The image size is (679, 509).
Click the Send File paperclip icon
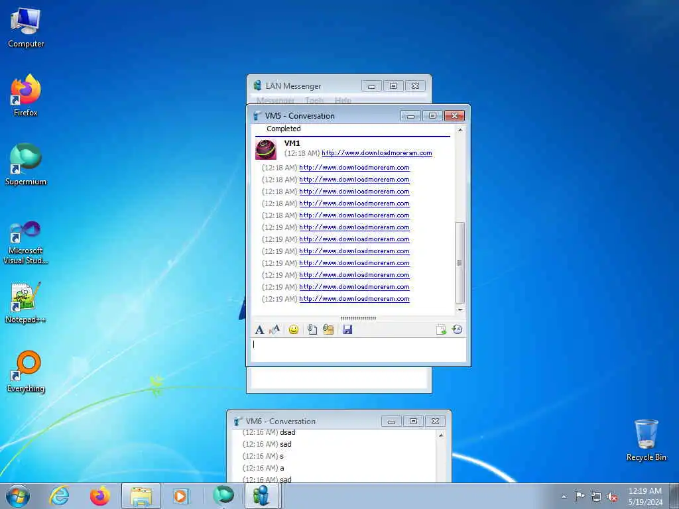312,330
